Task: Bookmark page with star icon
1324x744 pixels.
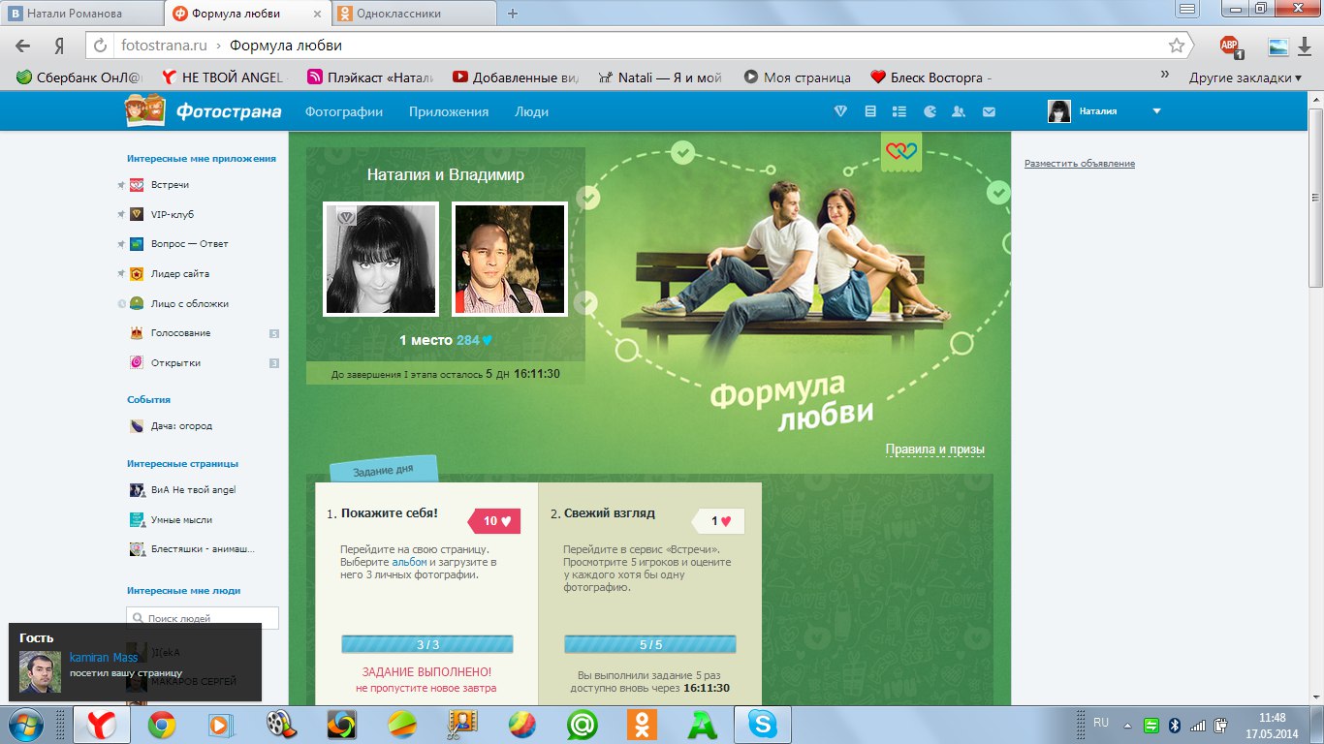Action: 1177,46
